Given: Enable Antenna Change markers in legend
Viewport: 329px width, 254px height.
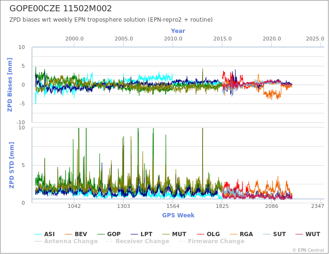Looking at the screenshot, I should 66,241.
